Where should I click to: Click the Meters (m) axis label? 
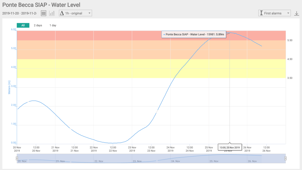(9, 87)
